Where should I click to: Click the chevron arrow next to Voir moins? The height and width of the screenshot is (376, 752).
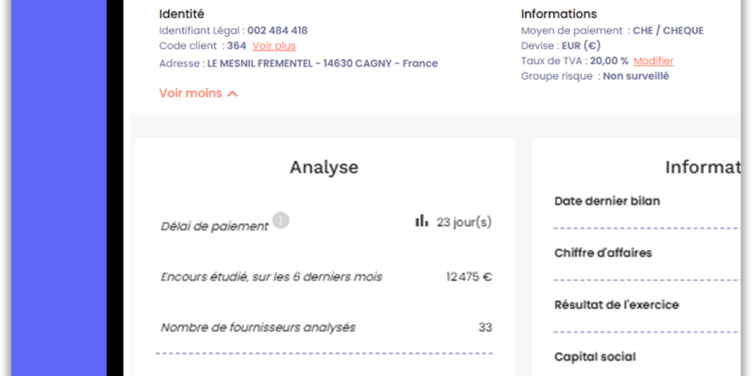(x=232, y=94)
